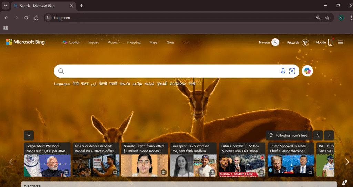353x187 pixels.
Task: Switch language to ଓଡ଼ିଆ
Action: click(192, 83)
